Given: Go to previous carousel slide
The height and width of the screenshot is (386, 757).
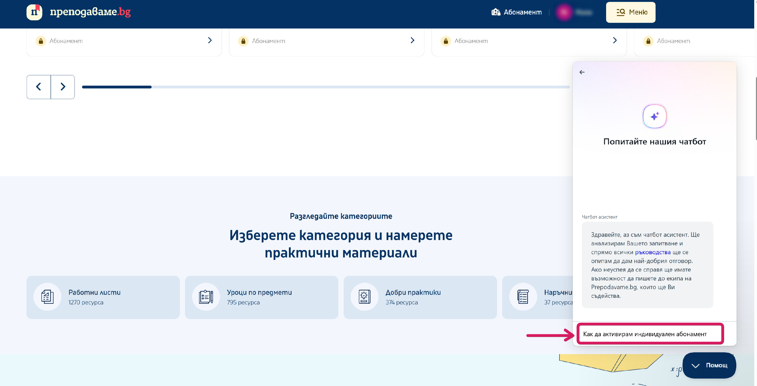Looking at the screenshot, I should pos(39,87).
